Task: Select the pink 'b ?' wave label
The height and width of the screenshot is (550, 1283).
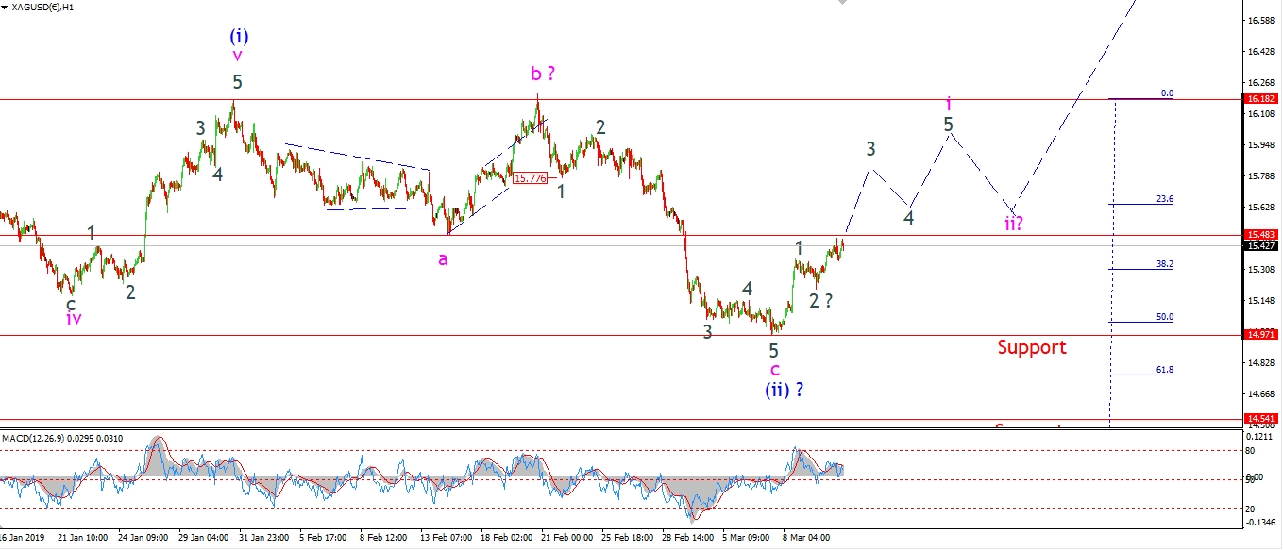Action: click(x=541, y=75)
